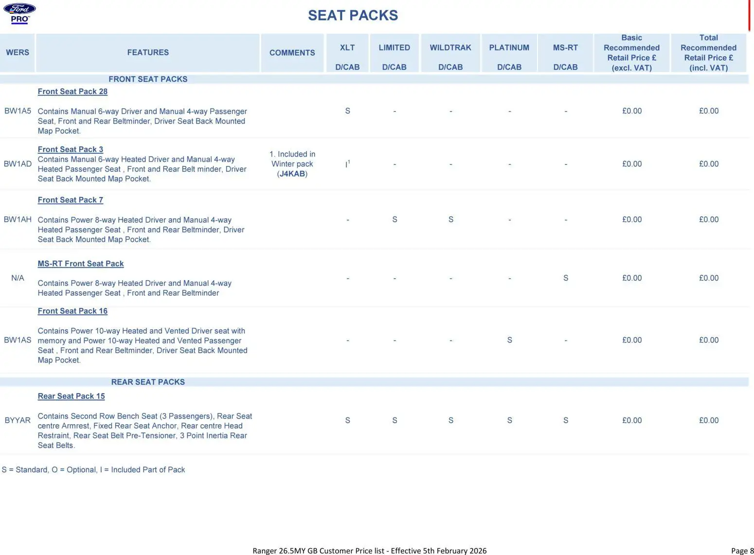Click the Page 8 footer label

coord(742,551)
